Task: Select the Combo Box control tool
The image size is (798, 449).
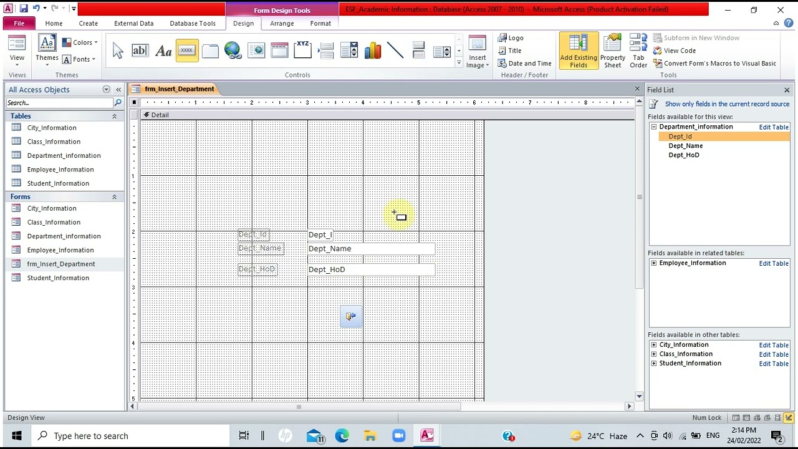Action: 349,51
